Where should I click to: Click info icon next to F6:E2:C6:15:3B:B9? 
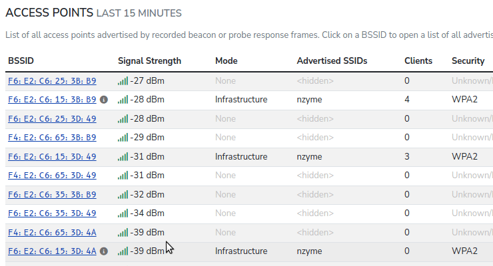(x=103, y=100)
